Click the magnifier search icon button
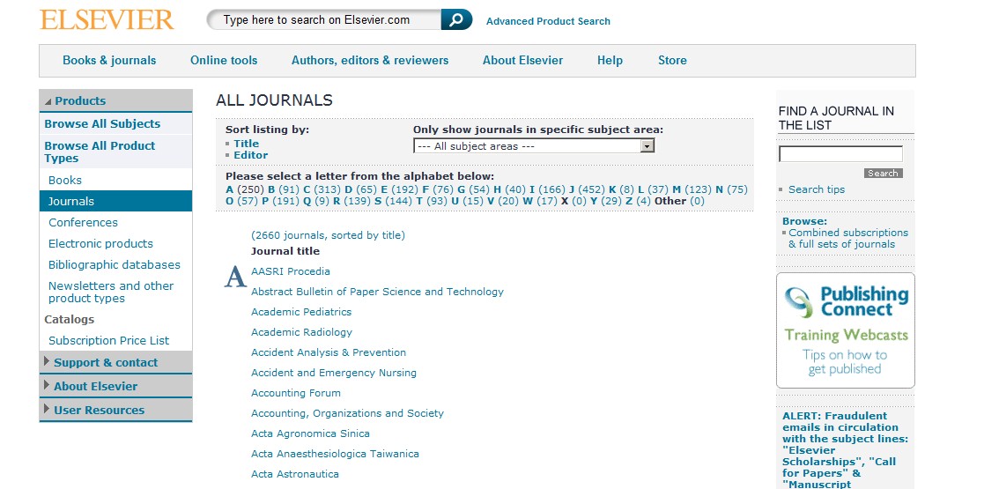 pos(456,19)
